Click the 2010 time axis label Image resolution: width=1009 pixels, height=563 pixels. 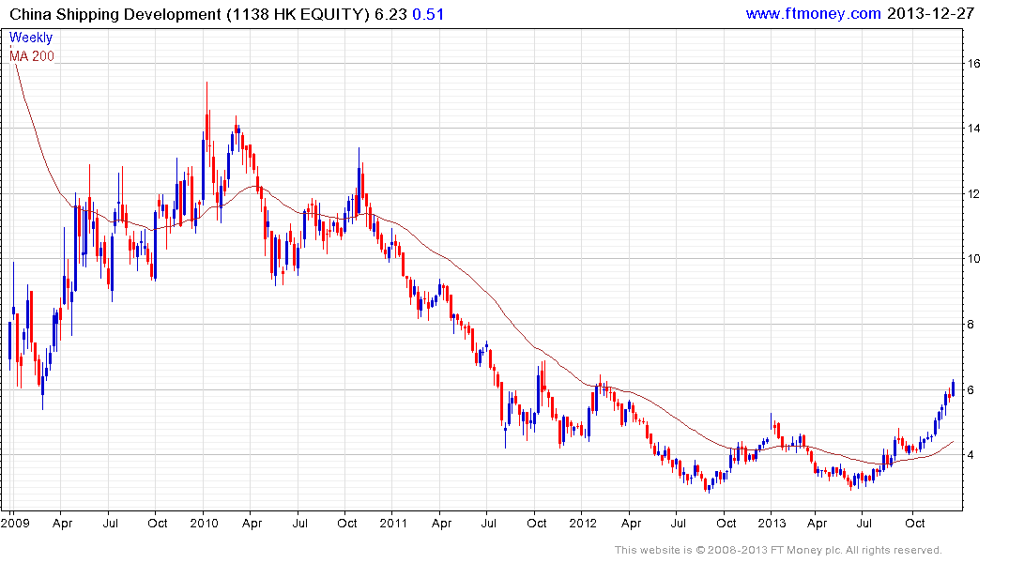pyautogui.click(x=204, y=523)
